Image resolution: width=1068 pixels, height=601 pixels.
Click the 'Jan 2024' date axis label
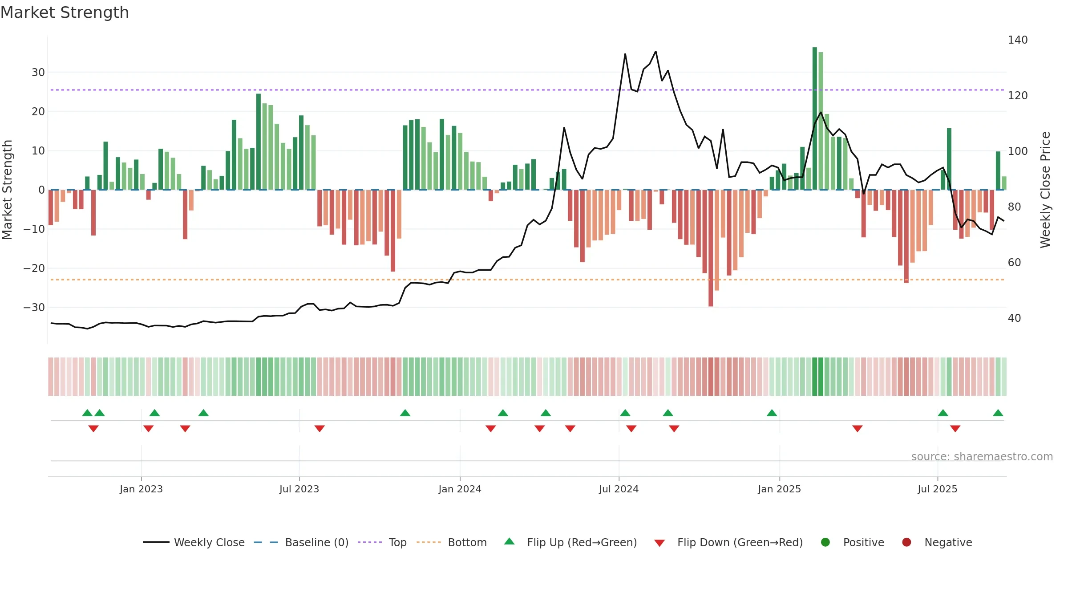[x=460, y=489]
